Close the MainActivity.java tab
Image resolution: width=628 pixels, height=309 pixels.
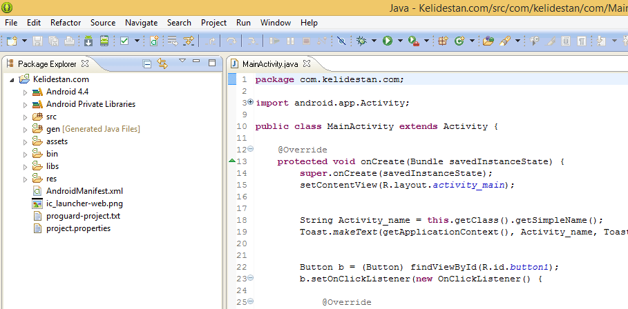pyautogui.click(x=306, y=63)
